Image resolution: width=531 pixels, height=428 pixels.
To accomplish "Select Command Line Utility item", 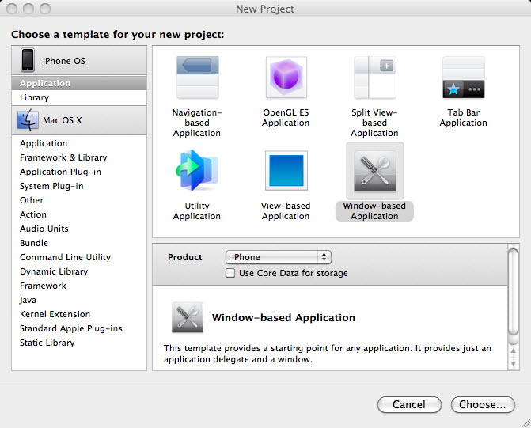I will [x=79, y=257].
